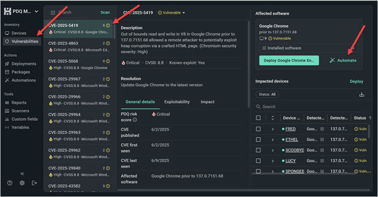Download impacted devices export icon
Screen dimensions: 378x197
tap(362, 94)
